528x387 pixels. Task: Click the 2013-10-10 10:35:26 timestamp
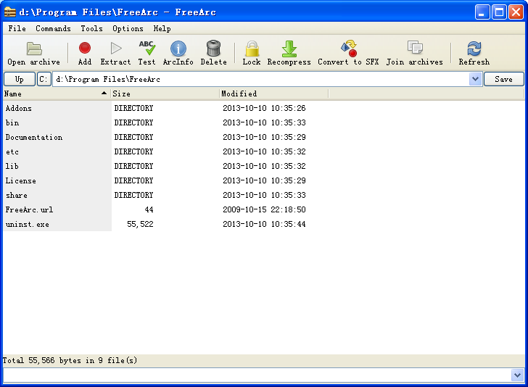264,108
